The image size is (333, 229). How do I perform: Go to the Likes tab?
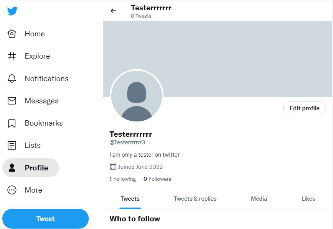pos(308,199)
